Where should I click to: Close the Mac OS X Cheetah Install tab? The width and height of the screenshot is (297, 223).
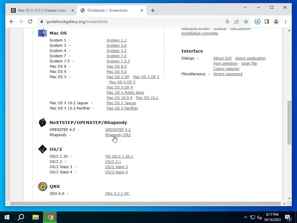[x=72, y=11]
